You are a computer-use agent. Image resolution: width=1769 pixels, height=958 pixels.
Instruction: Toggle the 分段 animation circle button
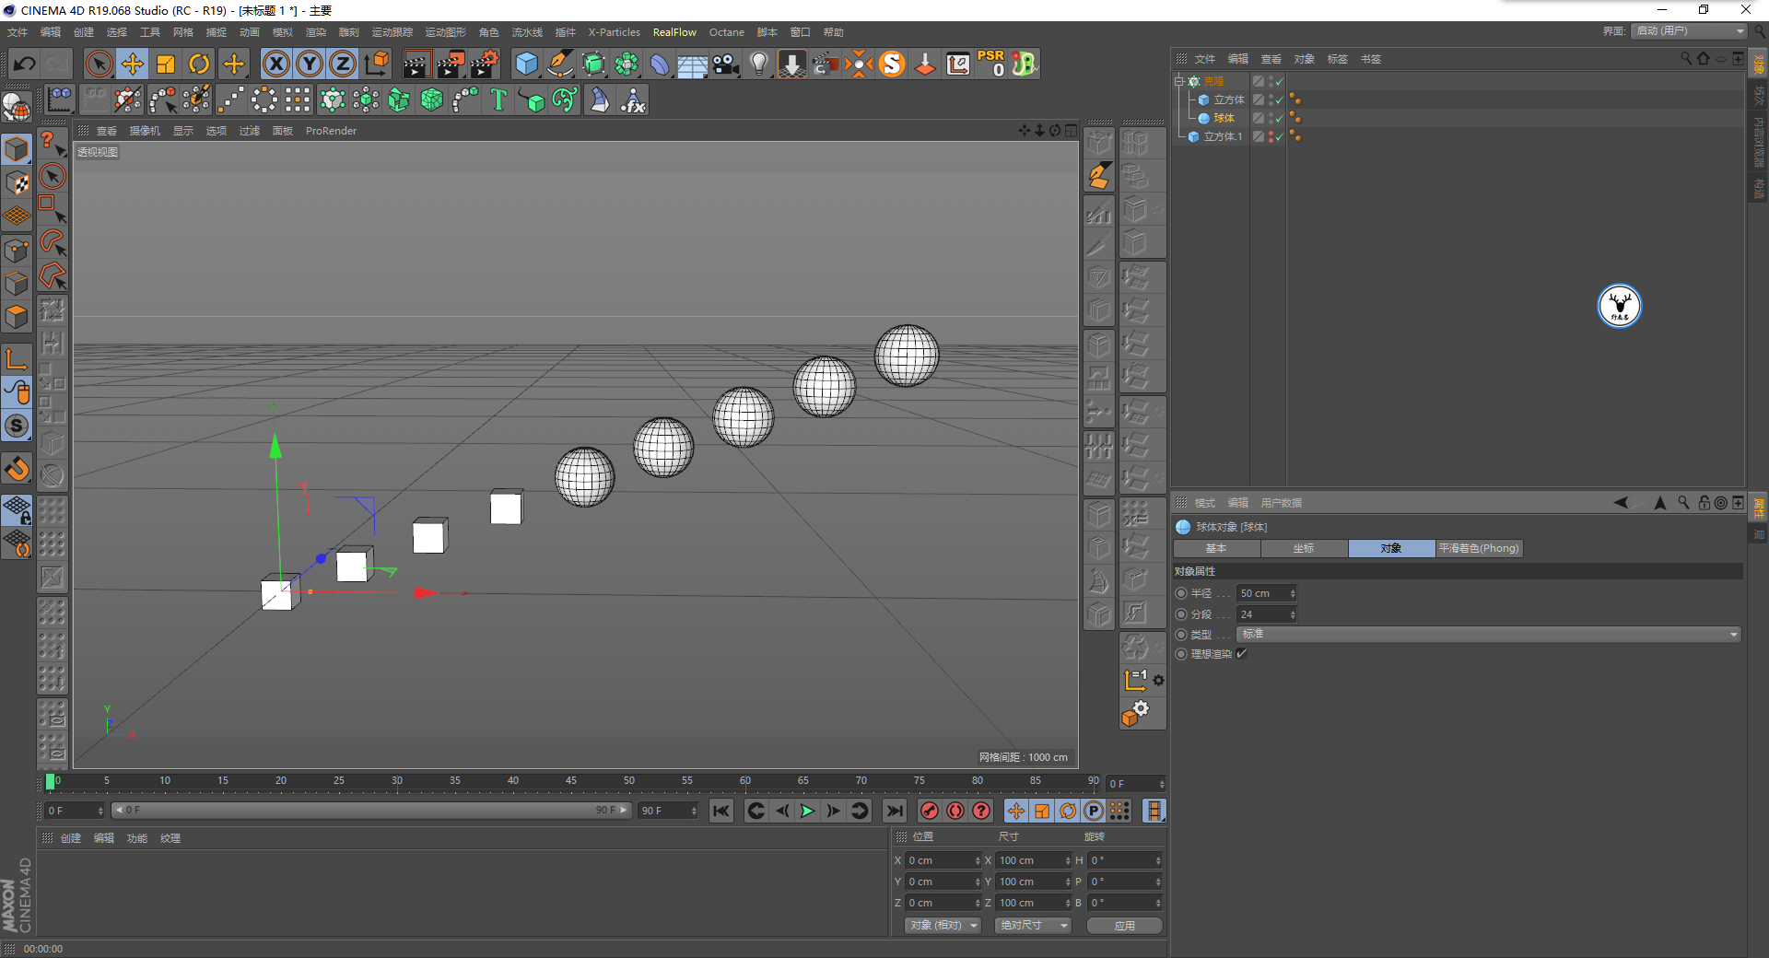coord(1181,614)
